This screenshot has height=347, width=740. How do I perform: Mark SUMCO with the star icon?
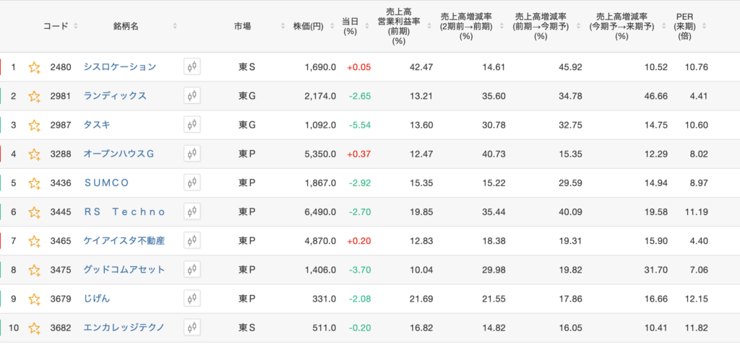34,183
